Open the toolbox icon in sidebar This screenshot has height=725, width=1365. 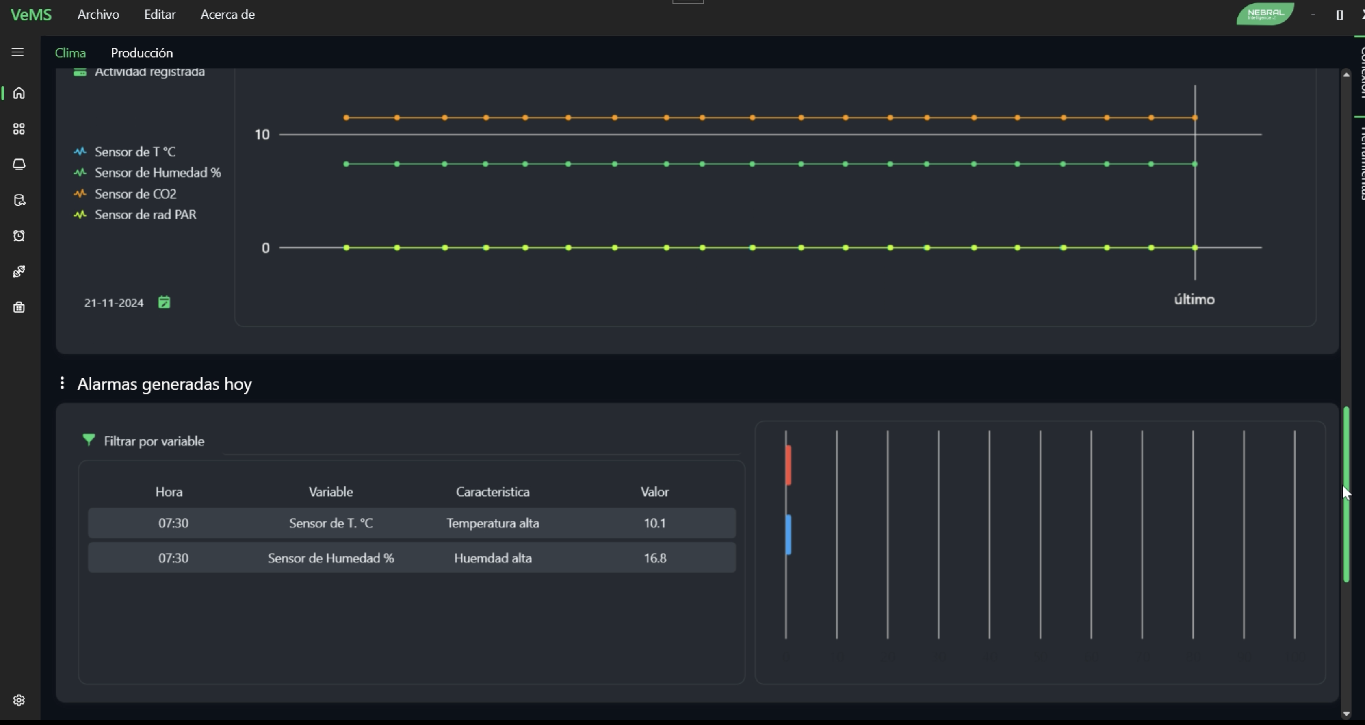pos(19,307)
